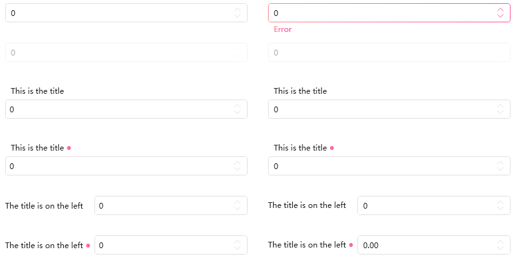515x259 pixels.
Task: Step down the right non-required 'title is on the left' input
Action: pos(500,209)
